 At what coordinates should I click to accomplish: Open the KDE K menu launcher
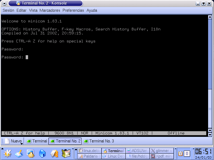[7, 154]
